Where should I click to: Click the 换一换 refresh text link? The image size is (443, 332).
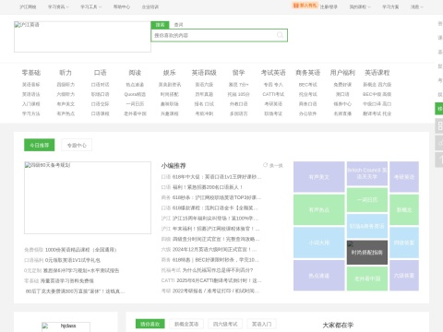(276, 165)
